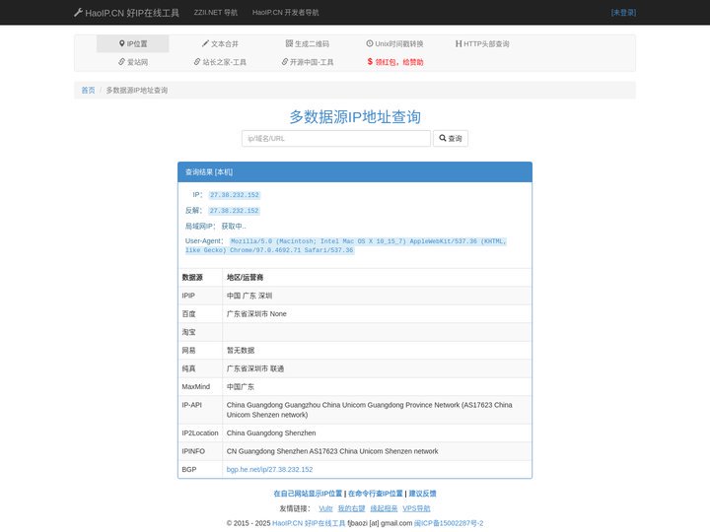Viewport: 710px width, 532px height.
Task: Click the MaxMind row value 中国广东
Action: pos(240,387)
